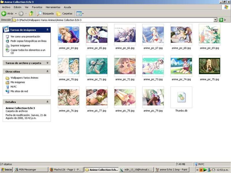Open the Views mode button
The height and width of the screenshot is (173, 231).
pyautogui.click(x=79, y=14)
